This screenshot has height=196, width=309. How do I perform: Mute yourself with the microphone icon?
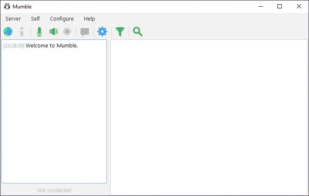click(x=39, y=31)
